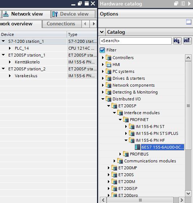Click the search up icon in Catalog
193x203 pixels.
click(x=187, y=41)
